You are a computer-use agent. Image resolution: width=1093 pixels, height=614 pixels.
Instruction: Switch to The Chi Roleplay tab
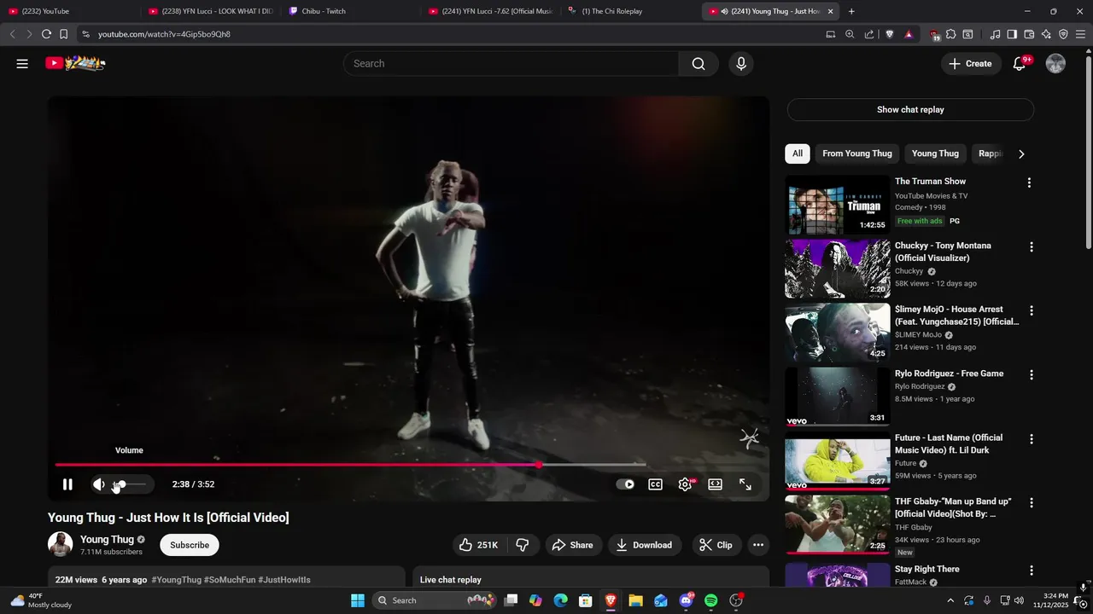click(x=632, y=11)
